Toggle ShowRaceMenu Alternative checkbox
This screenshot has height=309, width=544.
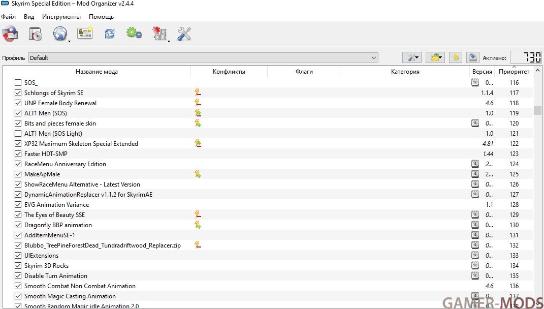pyautogui.click(x=18, y=184)
